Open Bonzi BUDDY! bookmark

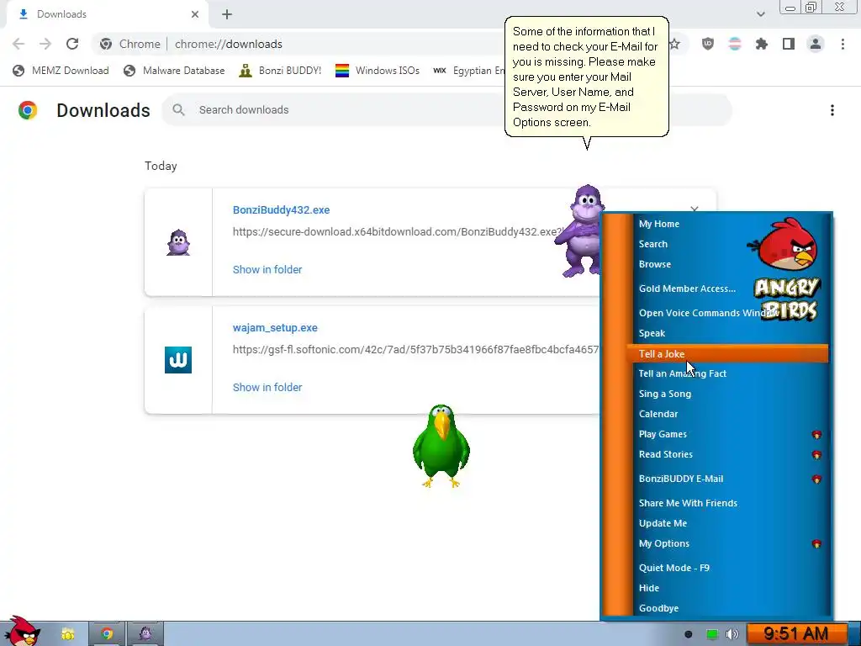281,71
